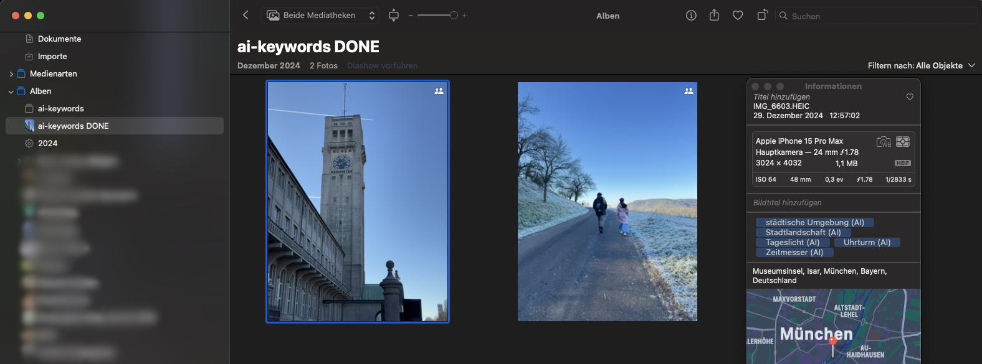The height and width of the screenshot is (364, 982).
Task: Open the Beide Mediatheken library dropdown
Action: [321, 16]
